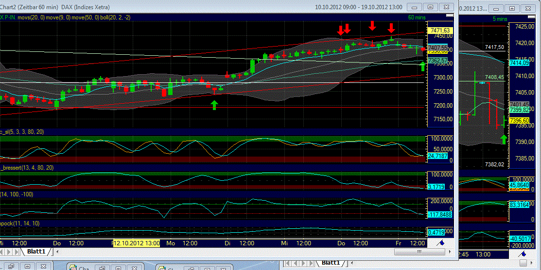Screen dimensions: 541x270
Task: Click the c_sl(5, 3, 3, 80, 20) indicator title
Action: point(22,132)
